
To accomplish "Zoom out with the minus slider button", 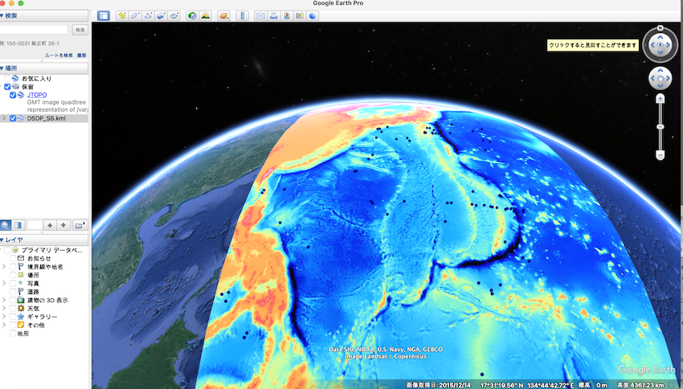I will [660, 155].
